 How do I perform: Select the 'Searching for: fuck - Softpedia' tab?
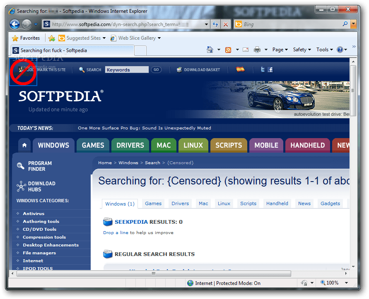click(73, 50)
